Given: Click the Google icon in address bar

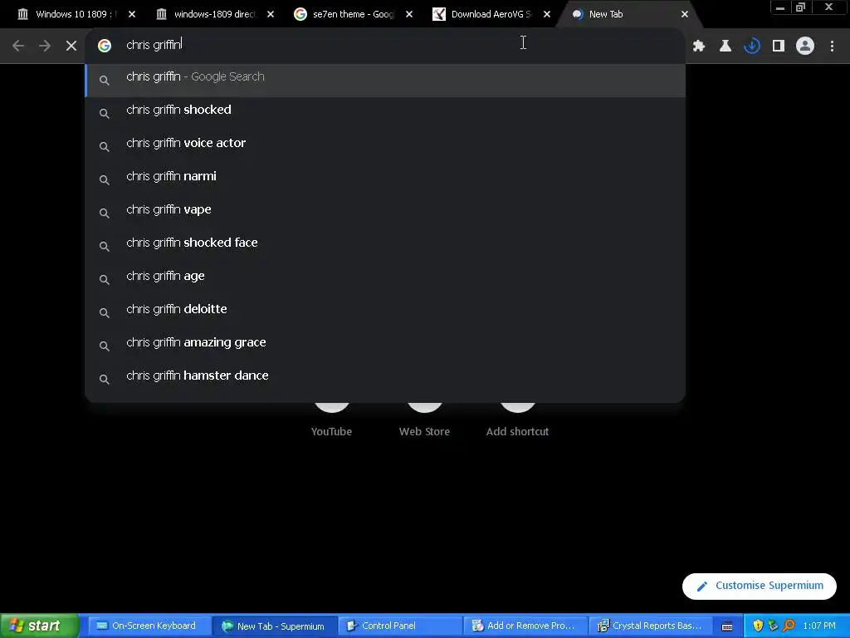Looking at the screenshot, I should [105, 46].
